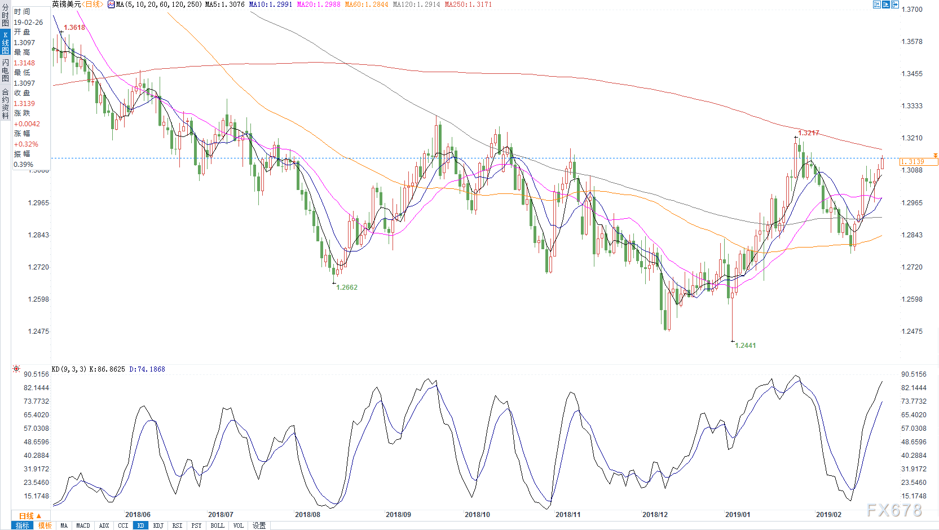Click the 90.5156 KD level on the right axis

[914, 374]
